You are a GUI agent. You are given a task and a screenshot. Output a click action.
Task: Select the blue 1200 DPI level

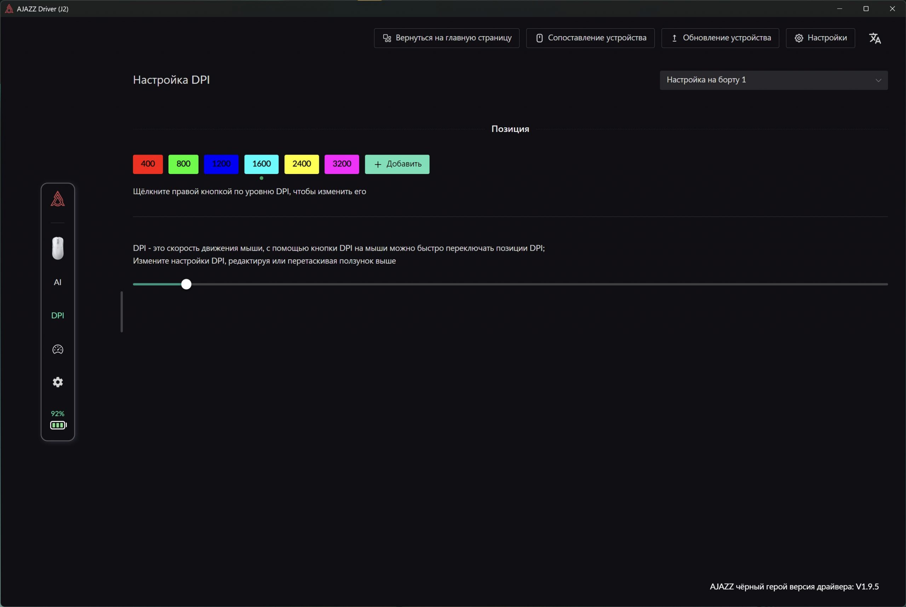pyautogui.click(x=221, y=164)
